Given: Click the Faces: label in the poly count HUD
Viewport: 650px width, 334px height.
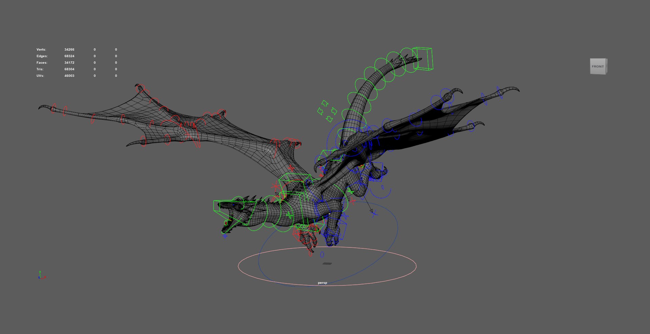Looking at the screenshot, I should 42,62.
